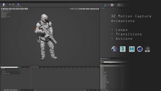Select the Idle_1 animation asset
Viewport: 161px width, 91px height.
tap(103, 65)
